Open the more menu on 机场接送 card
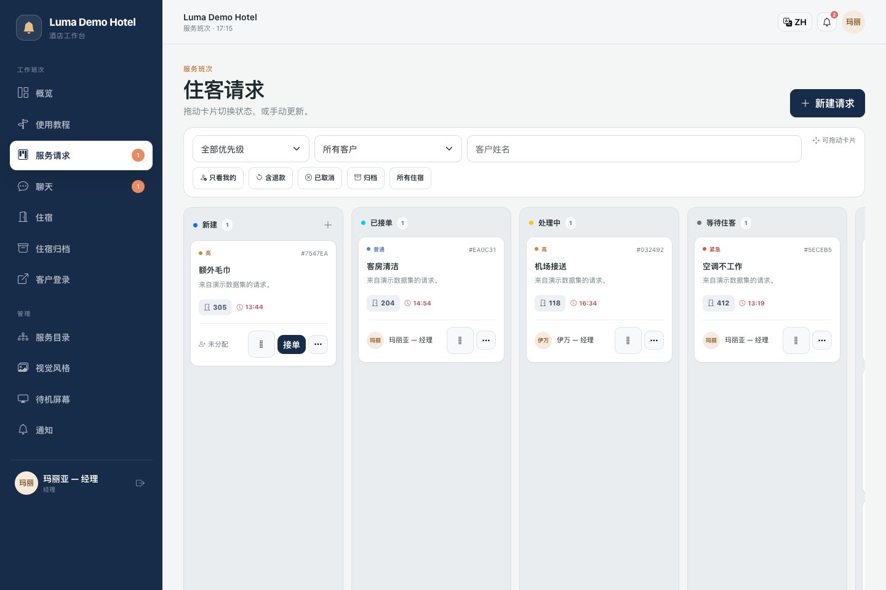Viewport: 886px width, 590px height. coord(654,340)
